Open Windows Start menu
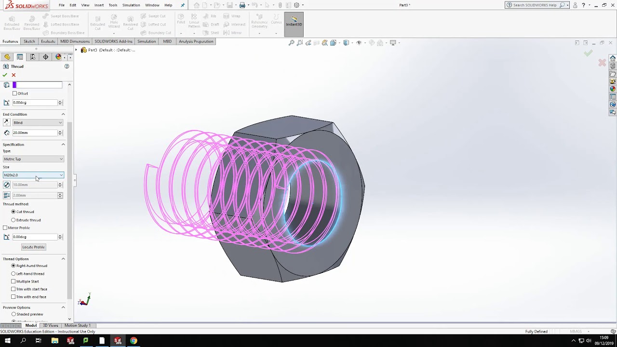The width and height of the screenshot is (617, 347). point(8,341)
